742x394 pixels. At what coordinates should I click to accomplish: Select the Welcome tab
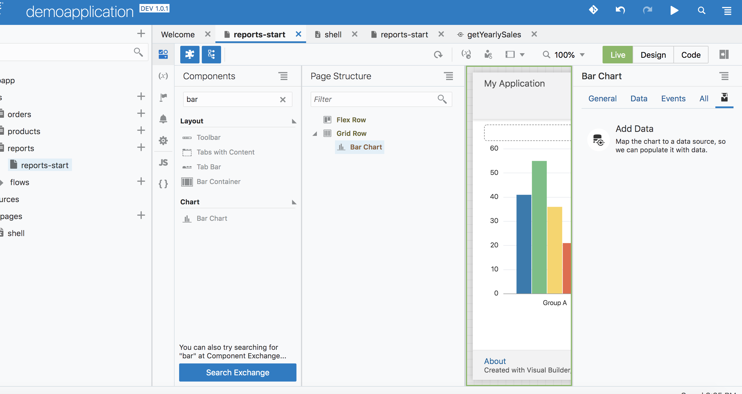click(178, 35)
